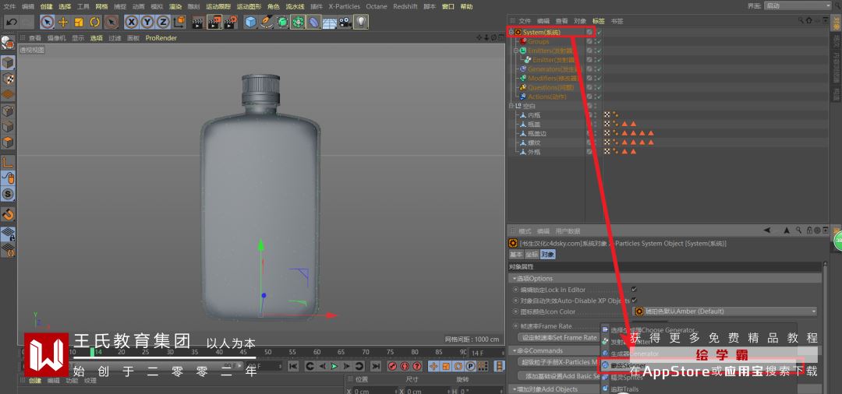Image resolution: width=842 pixels, height=394 pixels.
Task: Toggle Auto-Disable XP Objects checkbox
Action: point(634,301)
